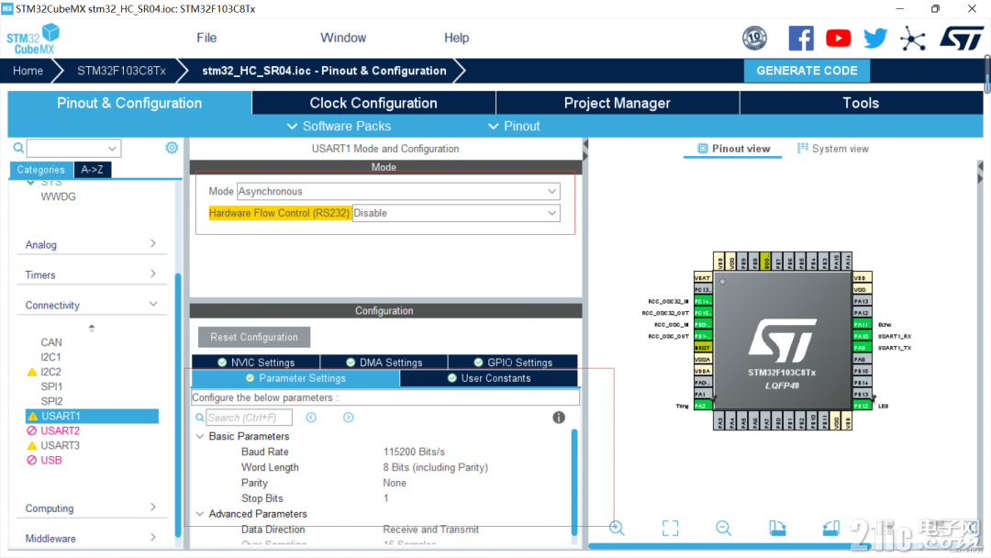
Task: Select pin PA8 on the chip
Action: [x=862, y=359]
